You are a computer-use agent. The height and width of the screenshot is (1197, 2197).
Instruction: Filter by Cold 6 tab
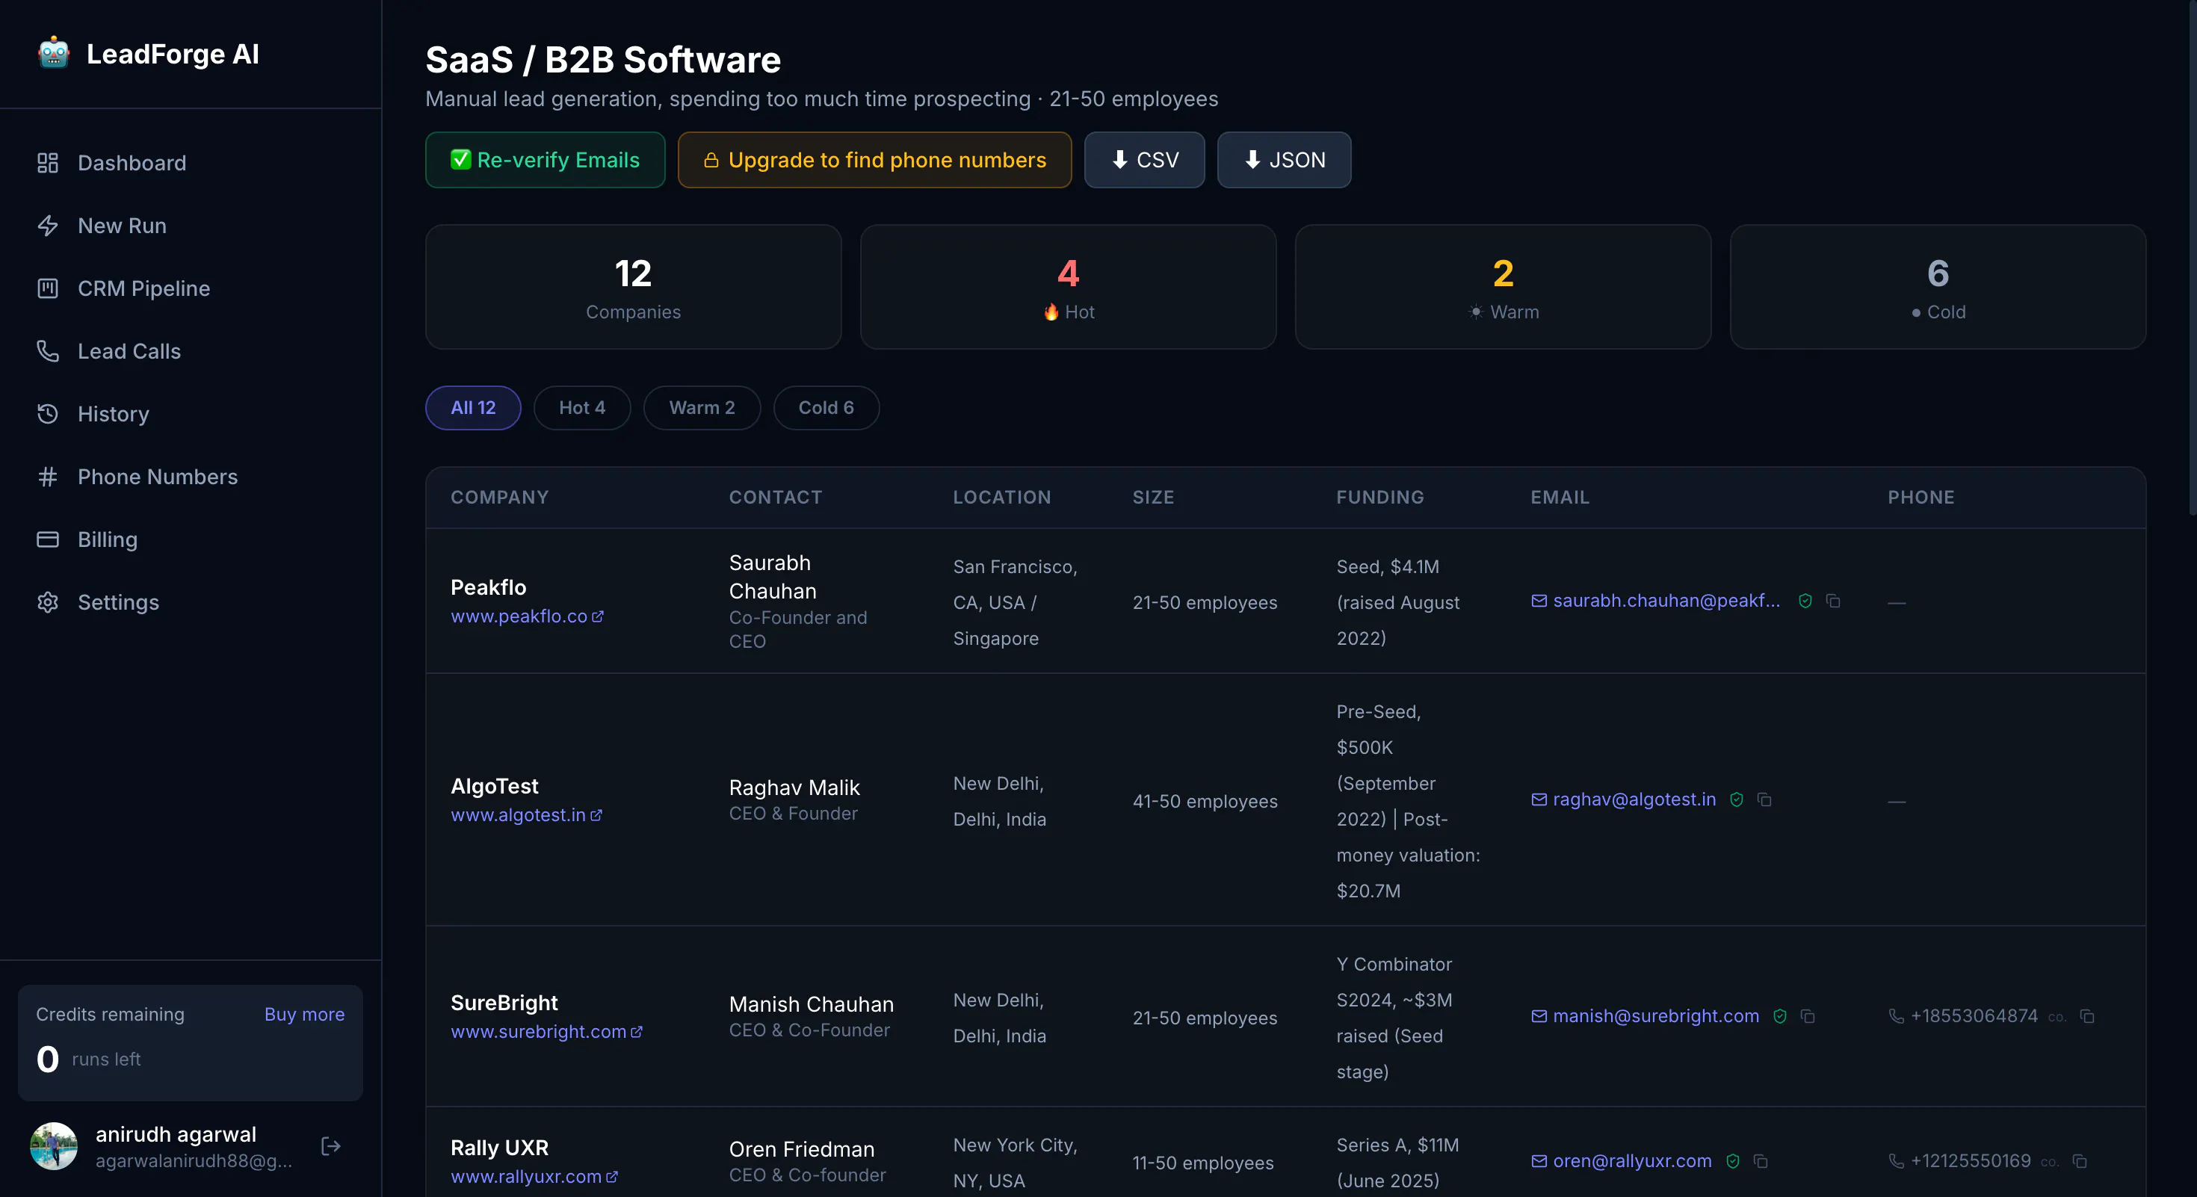point(826,407)
